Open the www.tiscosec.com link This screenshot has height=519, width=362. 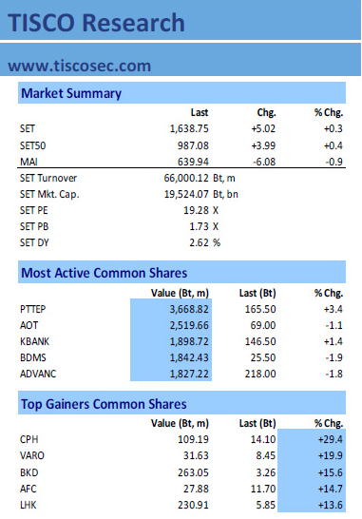click(x=80, y=66)
